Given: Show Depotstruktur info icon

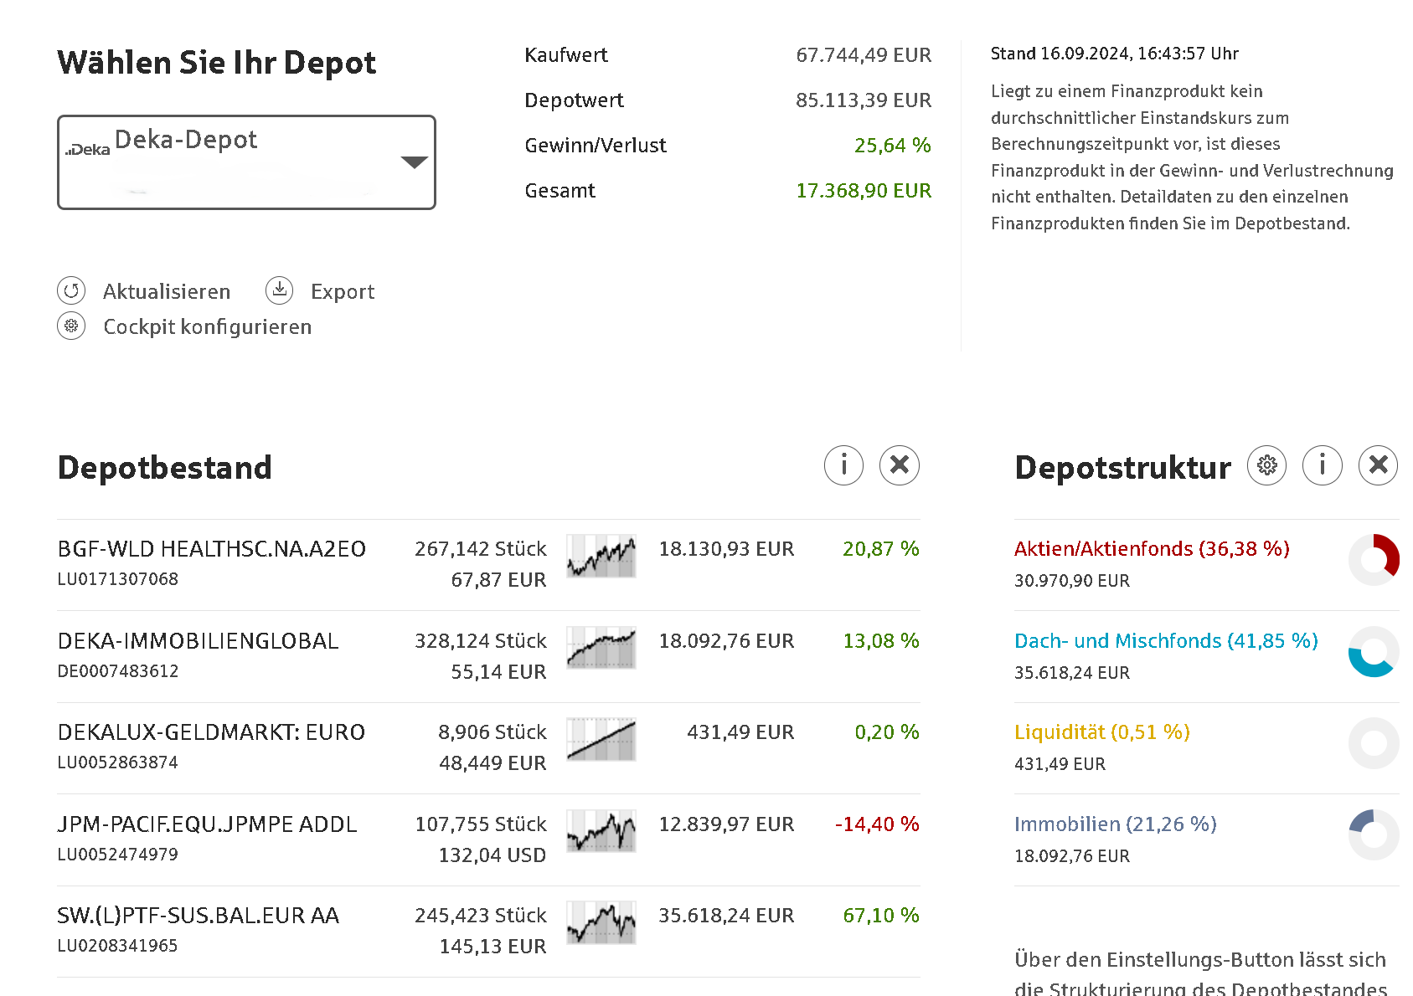Looking at the screenshot, I should coord(1322,465).
